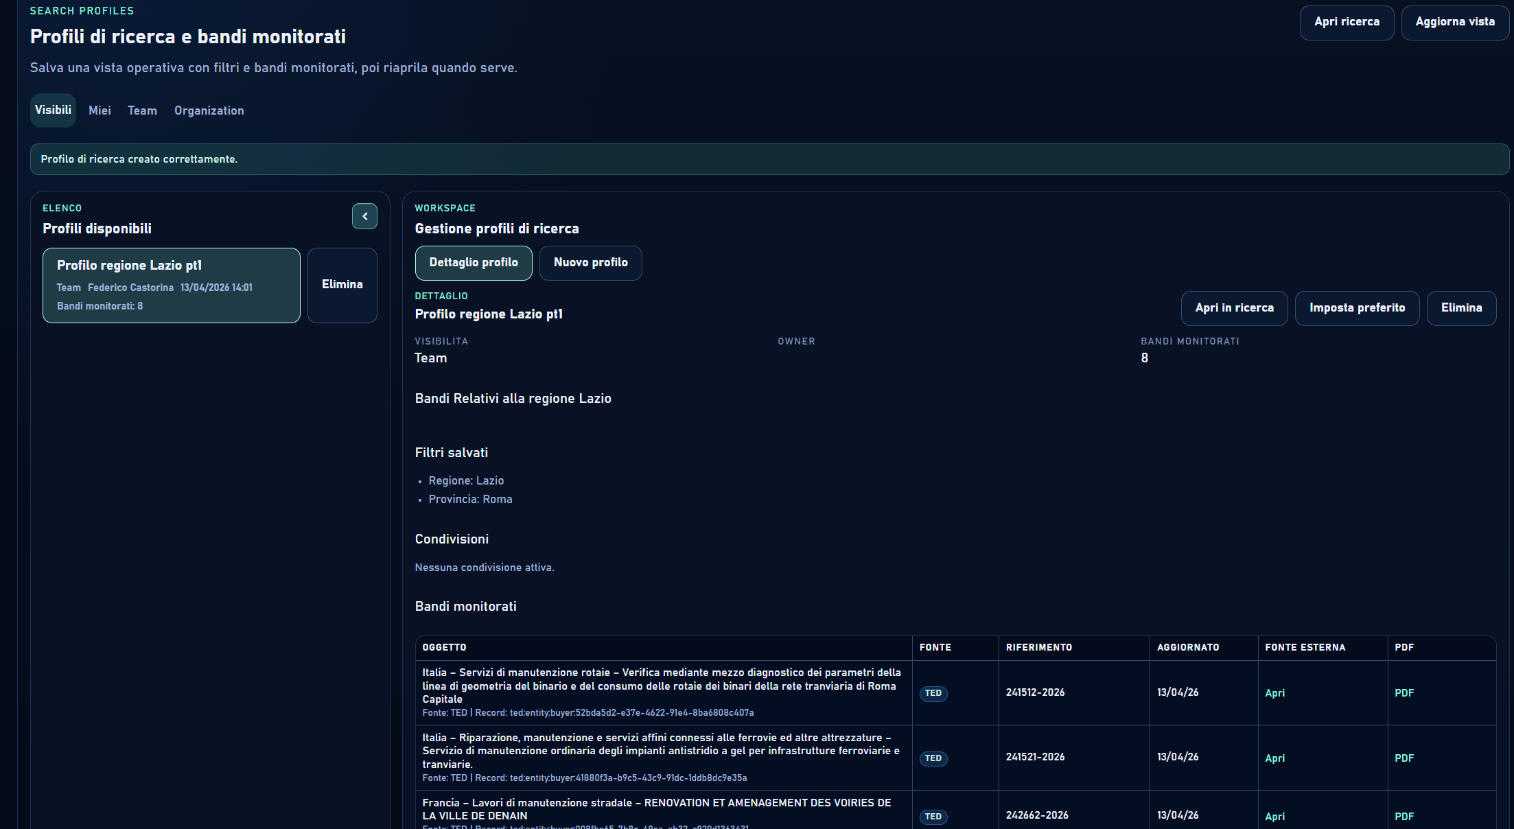Open the PDF for tender 241521-2026

coord(1404,758)
